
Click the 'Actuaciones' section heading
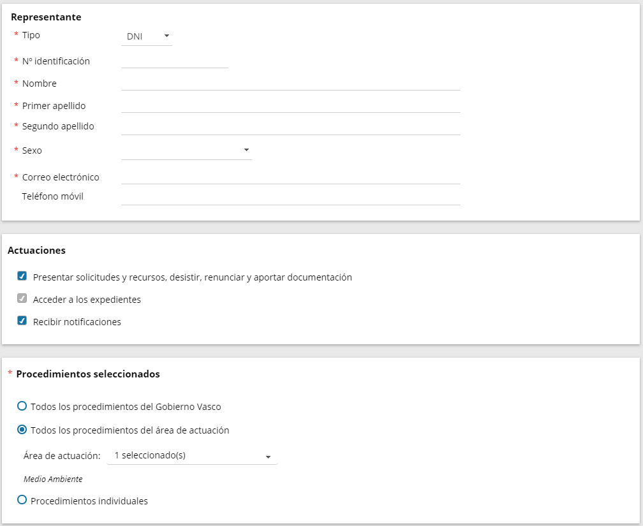36,251
